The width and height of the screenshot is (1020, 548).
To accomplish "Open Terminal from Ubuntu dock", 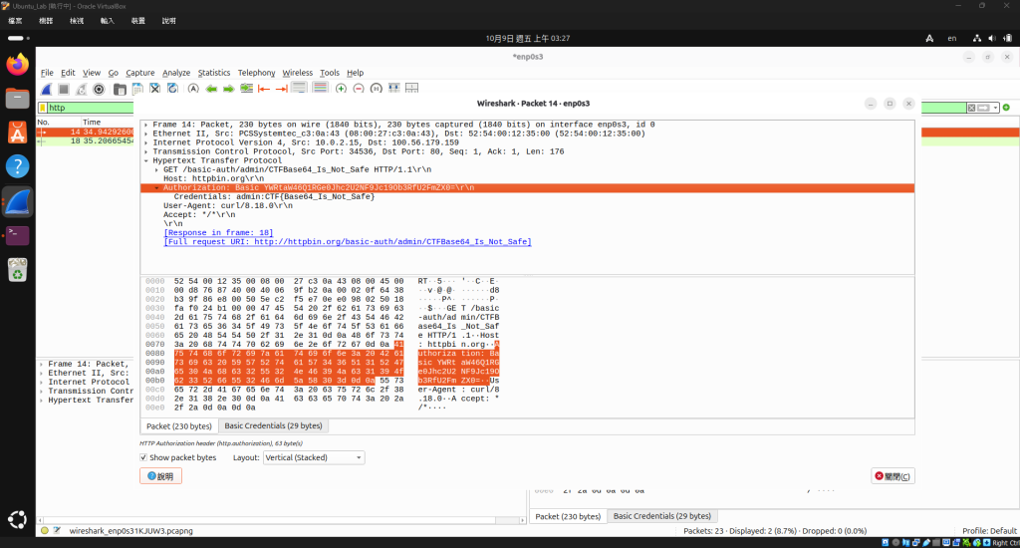I will point(18,235).
